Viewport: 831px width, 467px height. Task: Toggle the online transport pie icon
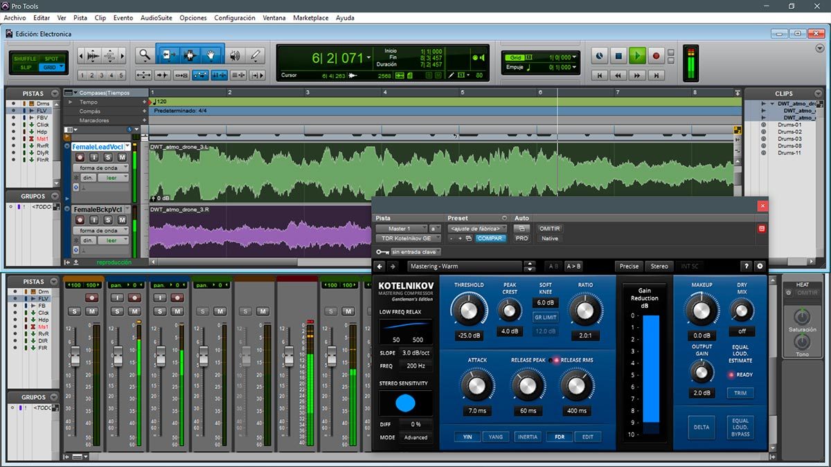[x=600, y=56]
